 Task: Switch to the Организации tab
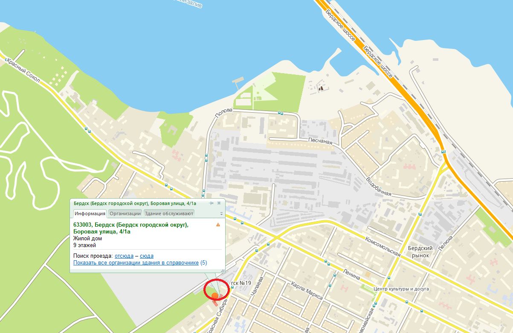point(125,213)
